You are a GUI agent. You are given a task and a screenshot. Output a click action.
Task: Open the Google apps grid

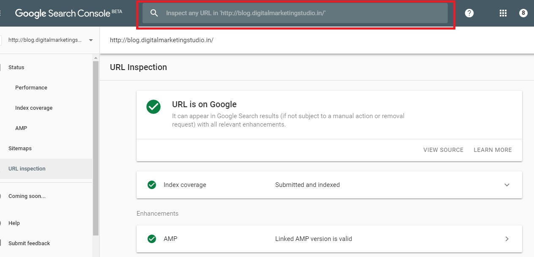coord(503,13)
